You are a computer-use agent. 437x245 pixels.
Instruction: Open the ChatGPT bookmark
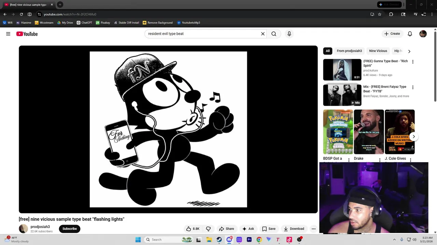(x=84, y=22)
